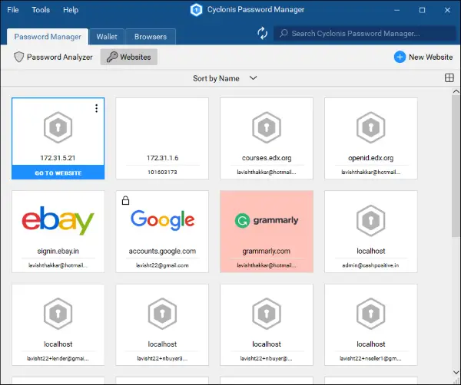Screen dimensions: 461x385
Task: Click the Cyclonis hexagon logo in title bar
Action: tap(196, 10)
